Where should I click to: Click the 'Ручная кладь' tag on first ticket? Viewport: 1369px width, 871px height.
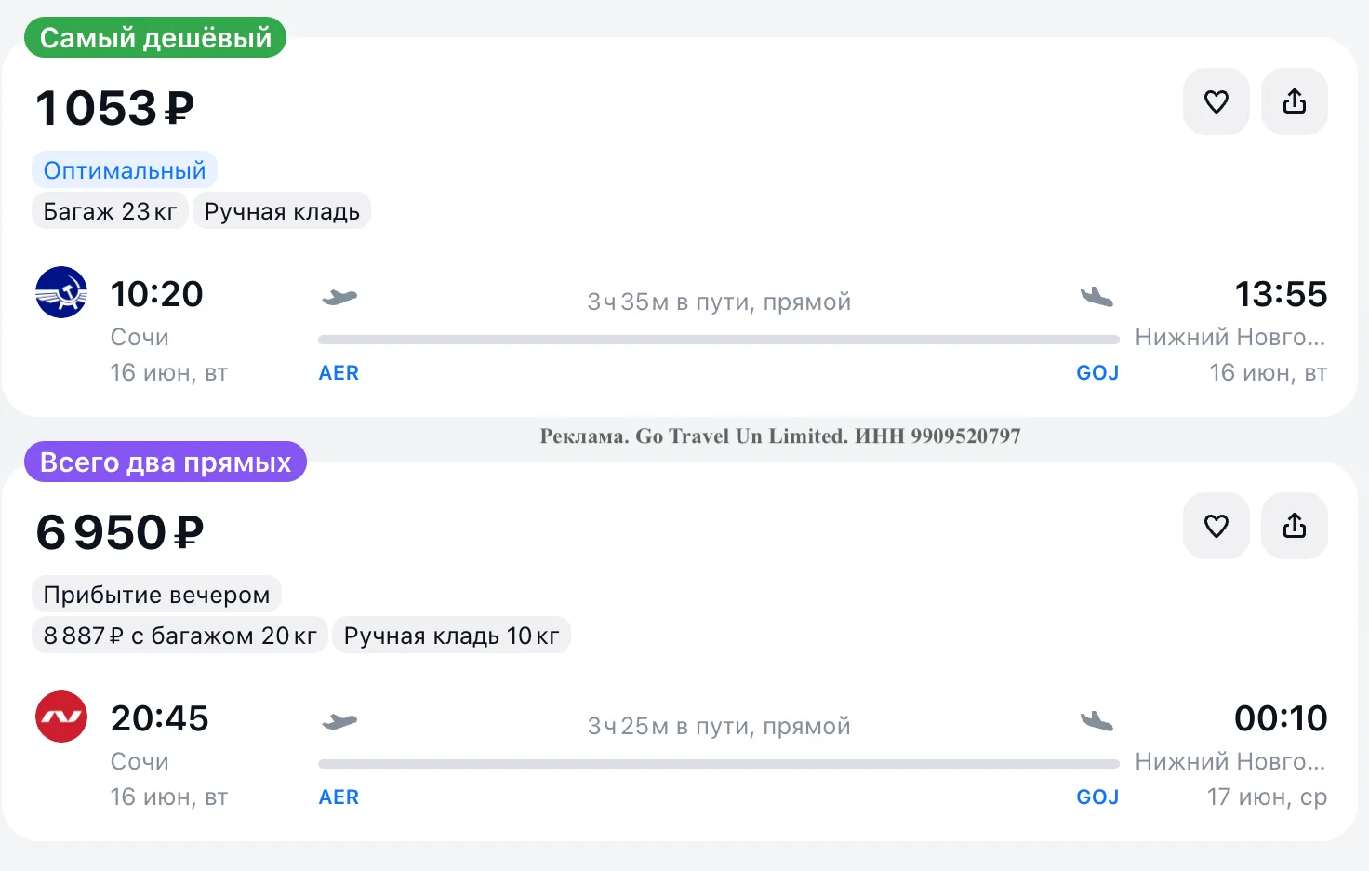coord(282,211)
